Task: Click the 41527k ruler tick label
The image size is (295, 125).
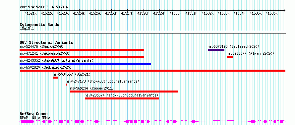Action: [127, 14]
